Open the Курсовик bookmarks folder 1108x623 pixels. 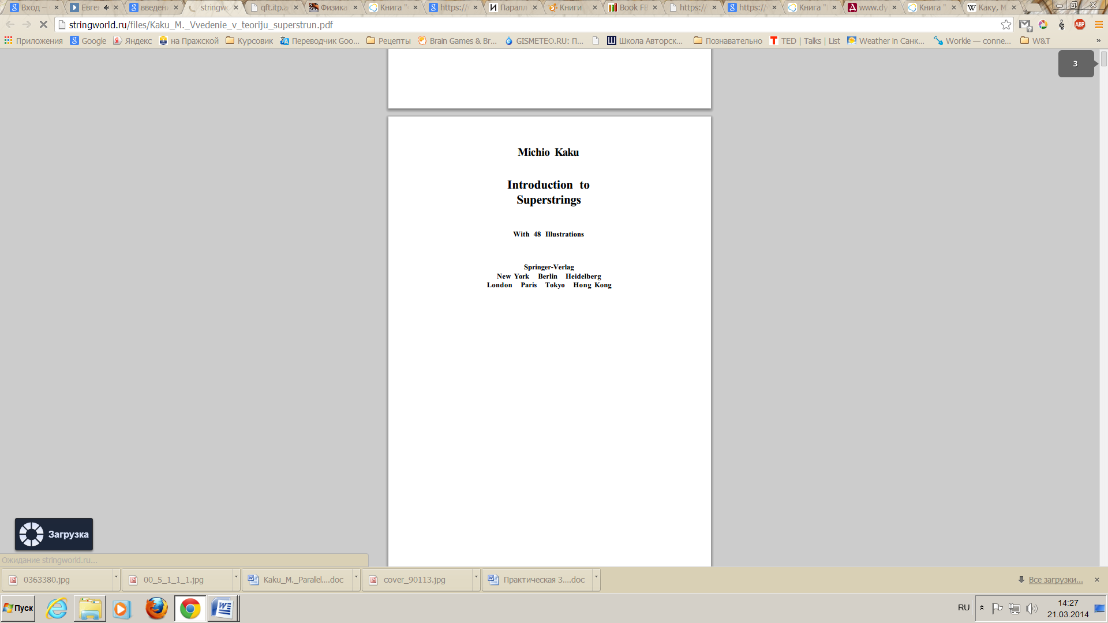(249, 41)
